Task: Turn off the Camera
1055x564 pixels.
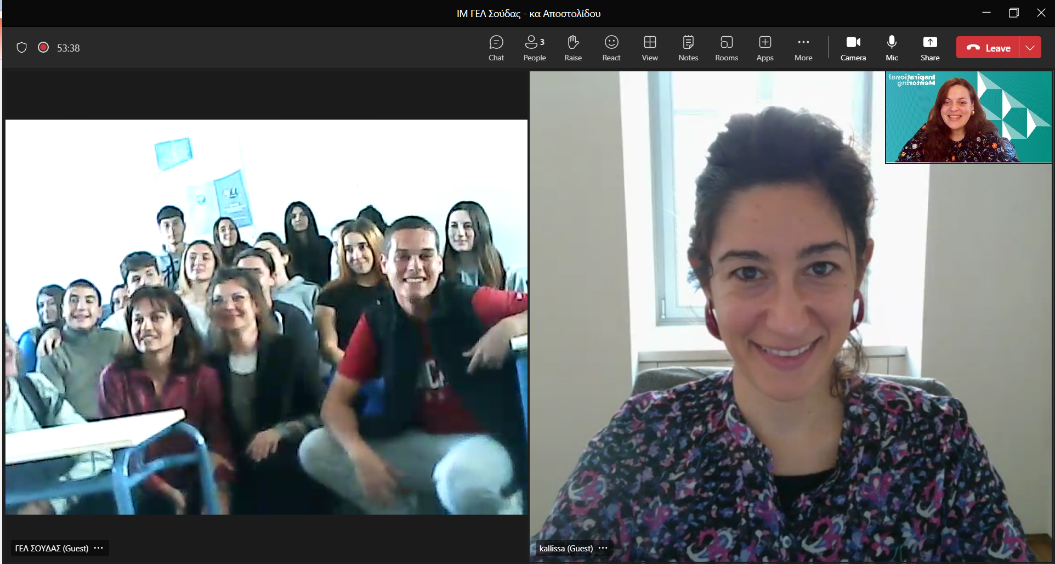Action: (853, 48)
